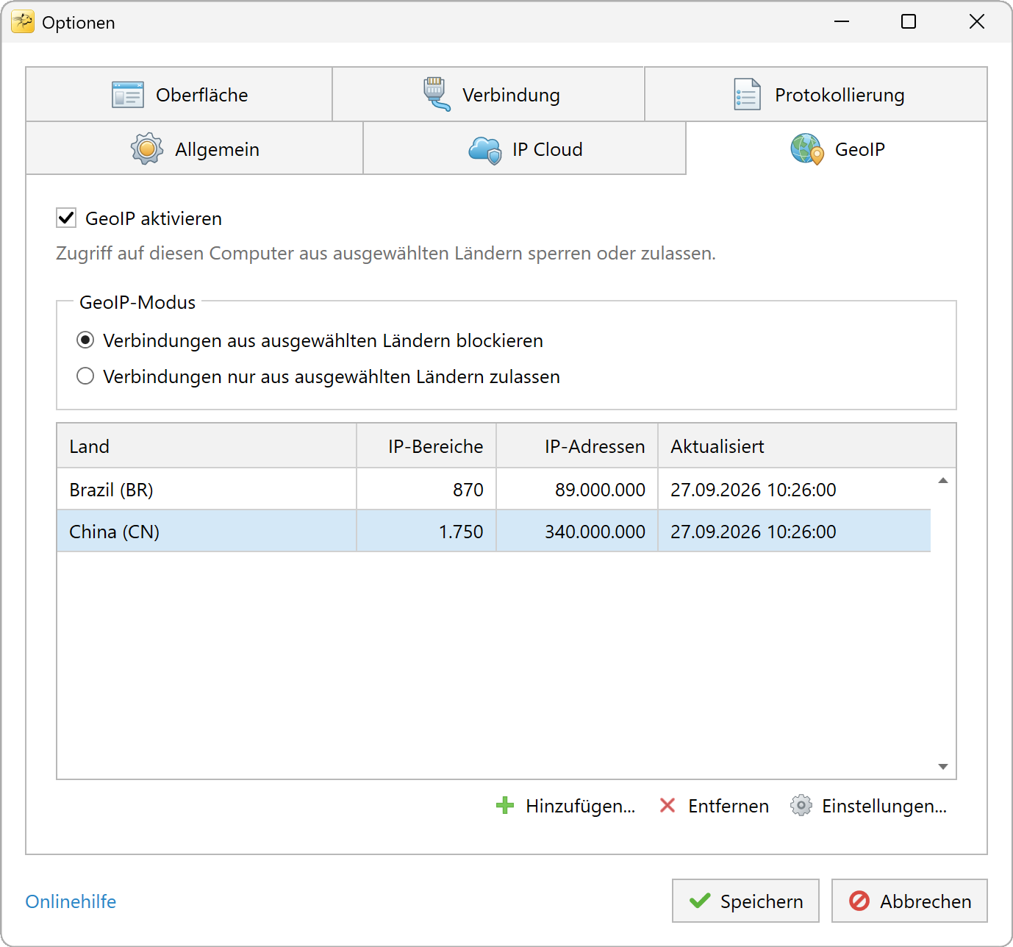The height and width of the screenshot is (947, 1013).
Task: Click the Einstellungen gear icon
Action: [801, 806]
